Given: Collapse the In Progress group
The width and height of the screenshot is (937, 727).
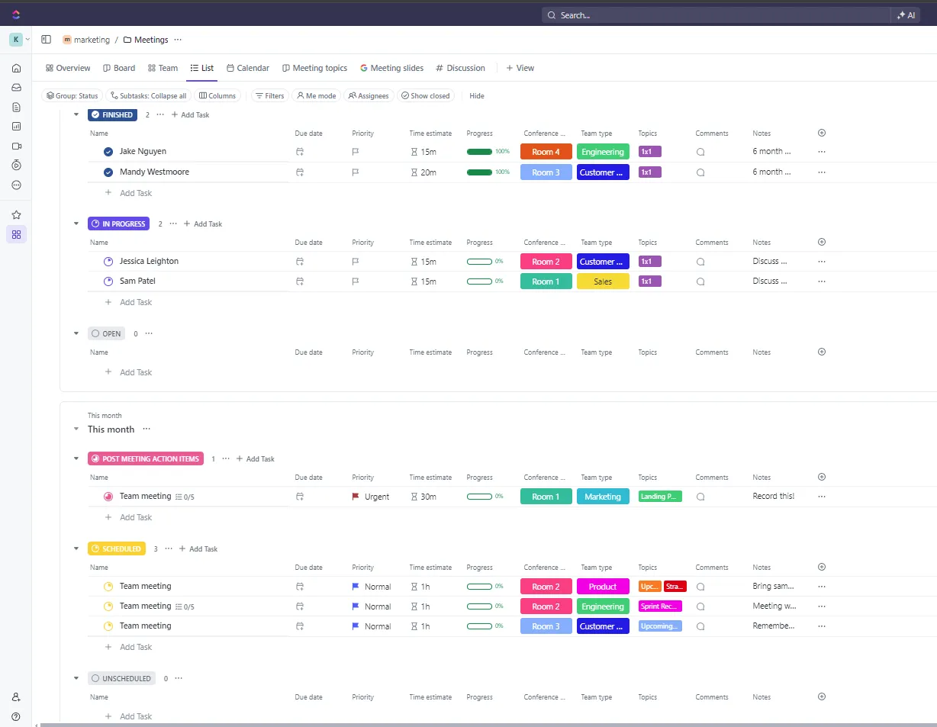Looking at the screenshot, I should [x=76, y=224].
